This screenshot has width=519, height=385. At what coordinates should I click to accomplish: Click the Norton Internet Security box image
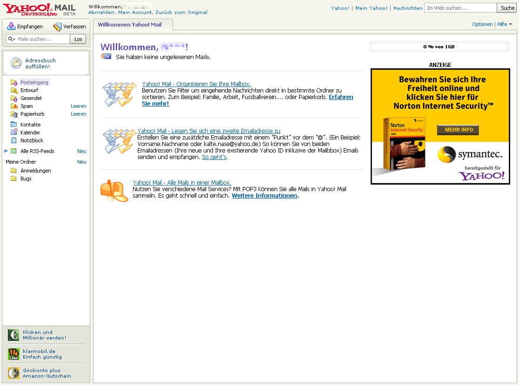coord(404,144)
